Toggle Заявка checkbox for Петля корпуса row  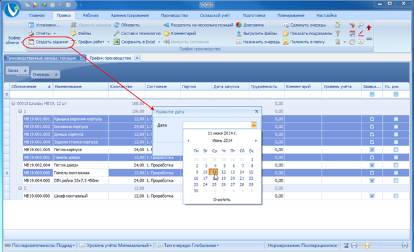pyautogui.click(x=372, y=150)
